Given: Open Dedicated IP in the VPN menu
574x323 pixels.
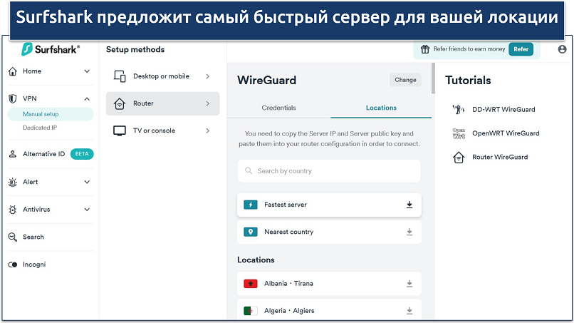Looking at the screenshot, I should (x=40, y=128).
